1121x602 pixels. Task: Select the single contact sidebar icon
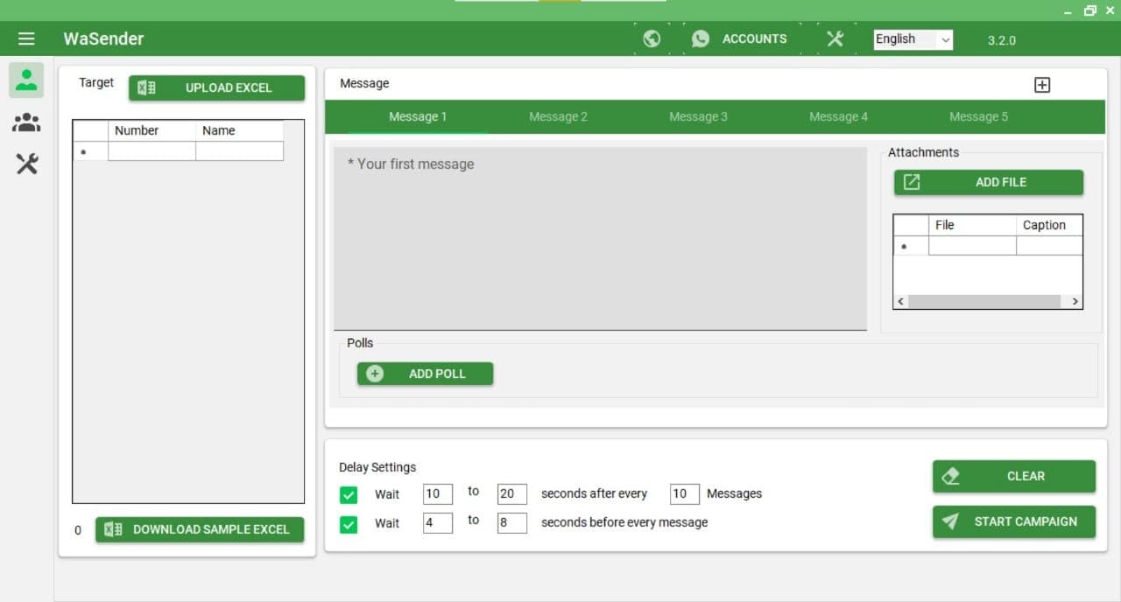coord(26,80)
